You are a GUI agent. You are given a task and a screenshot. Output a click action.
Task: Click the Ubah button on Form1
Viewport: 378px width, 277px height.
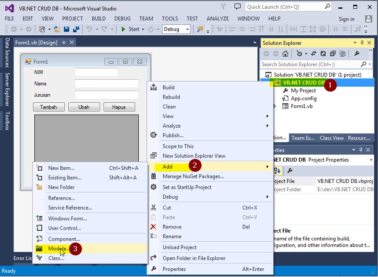pos(84,107)
